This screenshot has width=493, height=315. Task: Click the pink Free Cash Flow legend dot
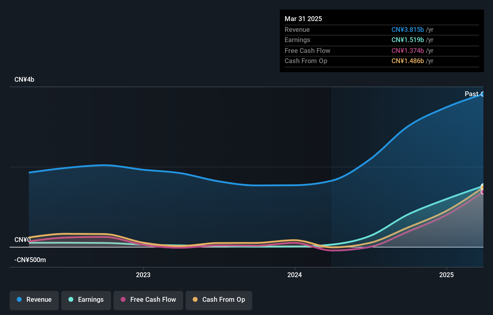click(x=123, y=299)
